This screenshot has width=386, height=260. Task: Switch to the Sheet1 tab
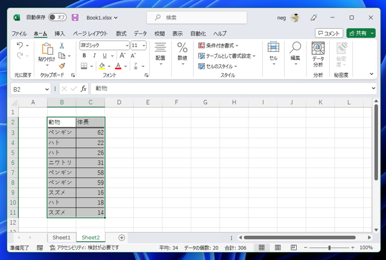pos(62,237)
